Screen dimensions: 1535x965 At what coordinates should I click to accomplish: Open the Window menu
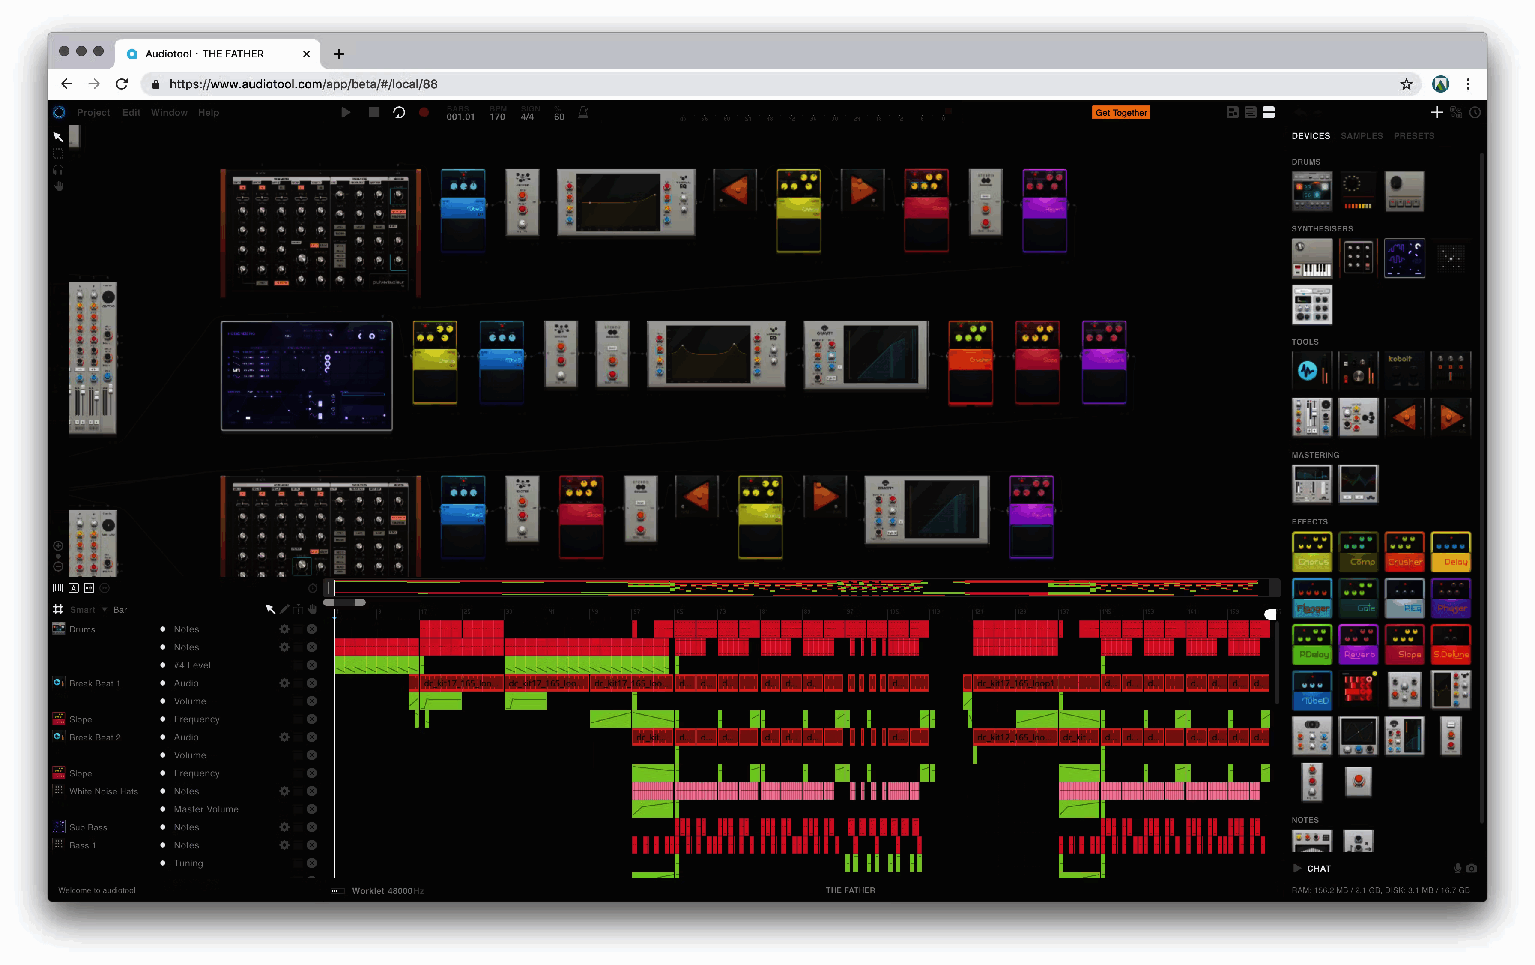pyautogui.click(x=169, y=112)
